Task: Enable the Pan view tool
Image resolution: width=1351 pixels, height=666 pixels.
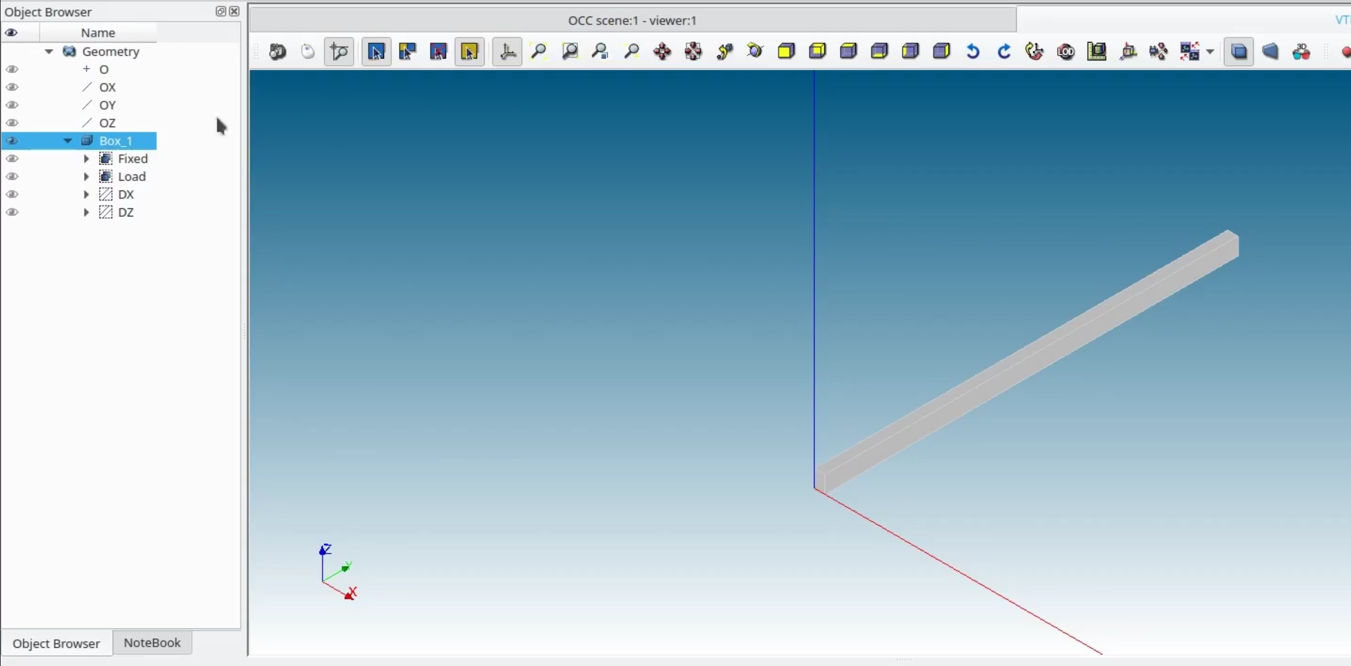Action: [661, 51]
